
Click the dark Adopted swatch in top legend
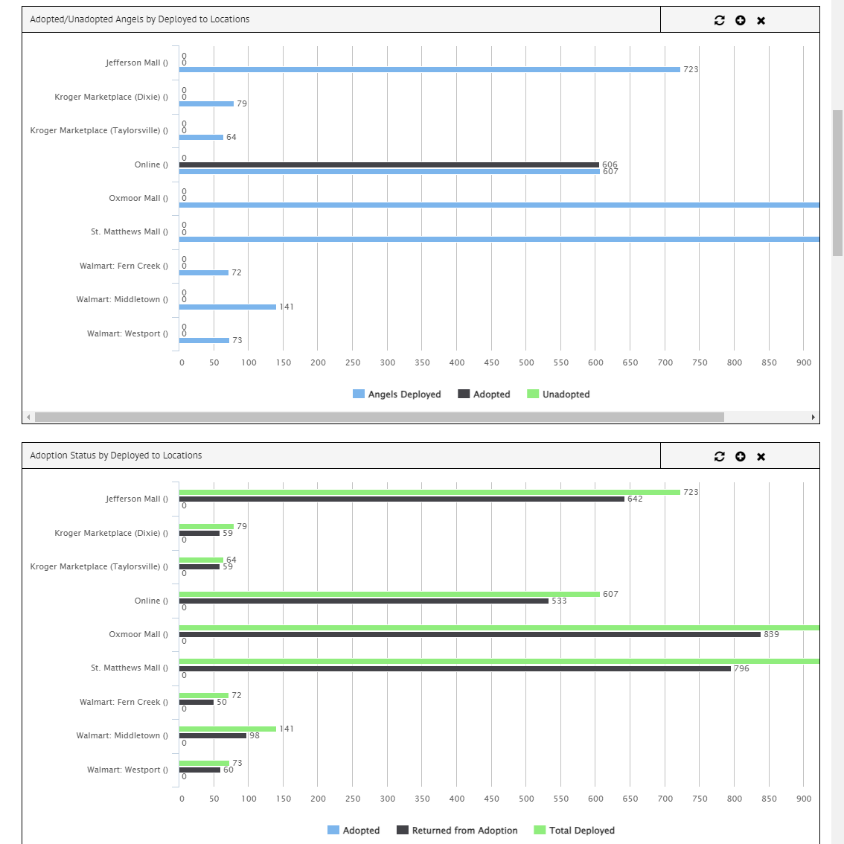point(464,394)
